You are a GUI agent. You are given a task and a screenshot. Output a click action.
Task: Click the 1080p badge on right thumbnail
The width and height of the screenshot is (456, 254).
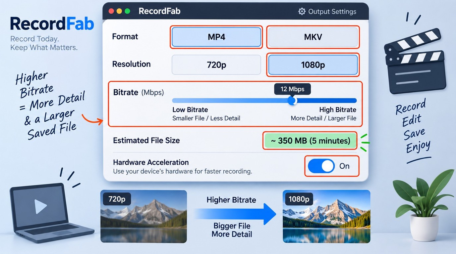(299, 199)
